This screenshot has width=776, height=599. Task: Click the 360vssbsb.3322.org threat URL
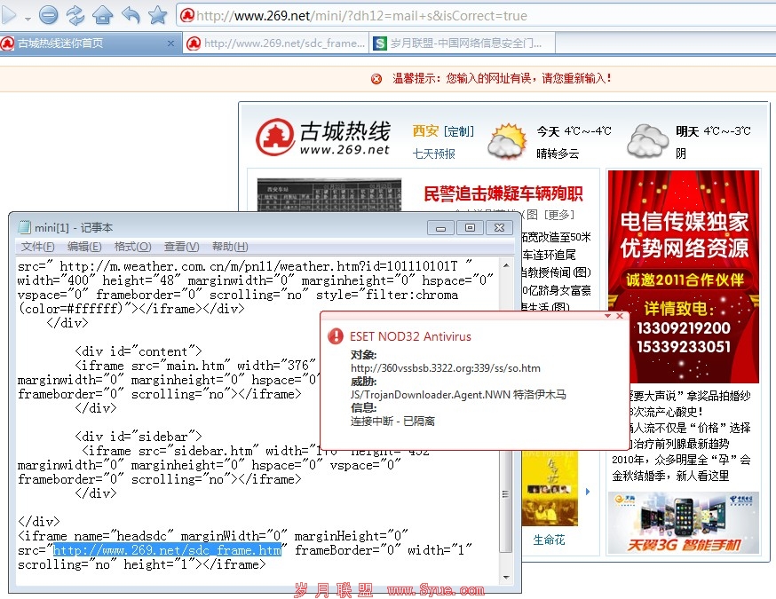tap(446, 368)
